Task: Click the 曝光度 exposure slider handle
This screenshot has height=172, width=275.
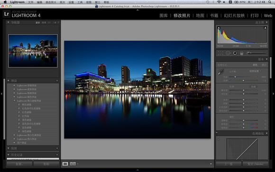Action: tap(243, 90)
